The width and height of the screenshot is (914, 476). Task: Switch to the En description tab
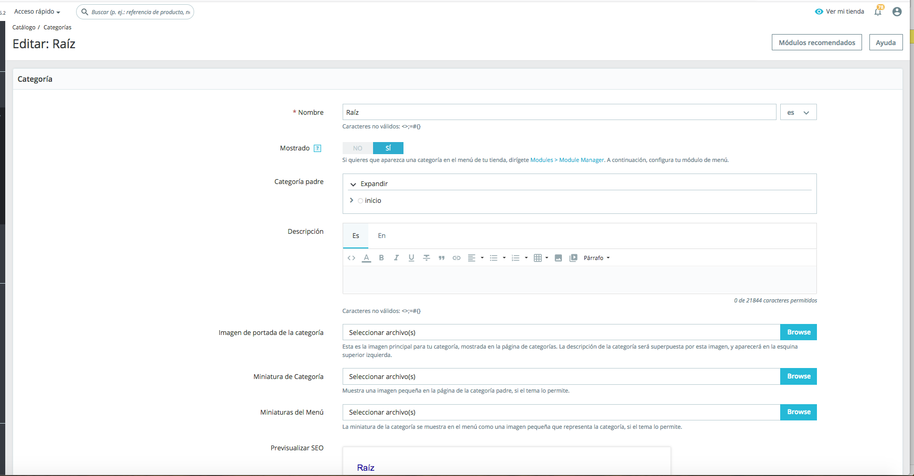click(x=382, y=236)
